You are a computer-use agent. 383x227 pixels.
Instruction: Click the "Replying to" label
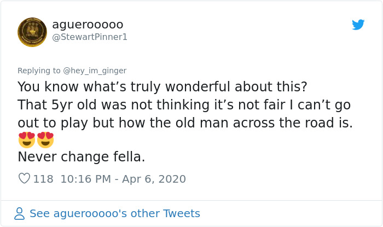coord(39,71)
